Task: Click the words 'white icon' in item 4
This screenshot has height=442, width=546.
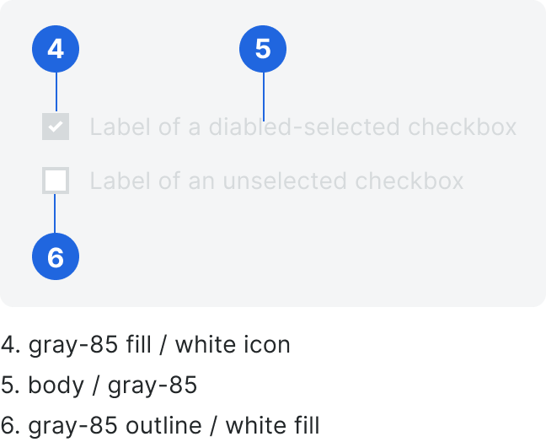Action: pos(233,345)
